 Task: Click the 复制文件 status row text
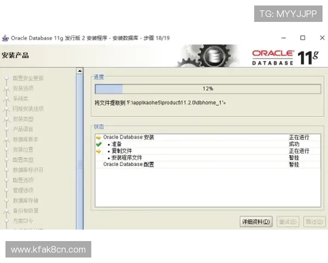pyautogui.click(x=121, y=151)
